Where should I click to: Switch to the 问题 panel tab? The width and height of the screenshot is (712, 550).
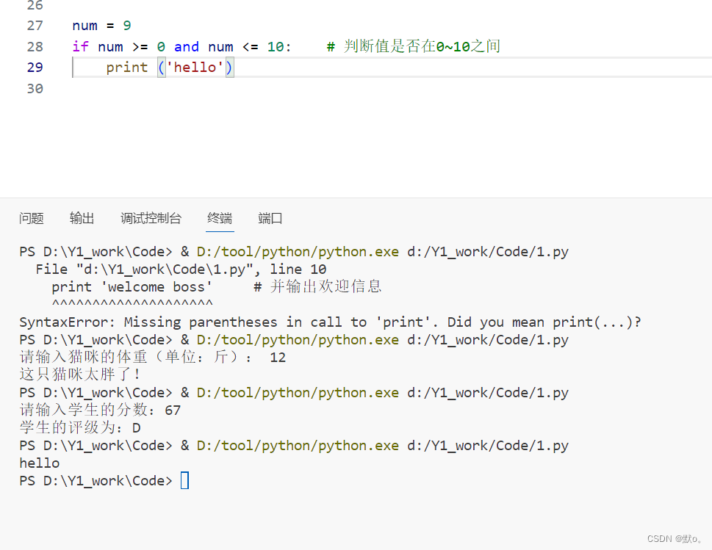click(x=31, y=218)
